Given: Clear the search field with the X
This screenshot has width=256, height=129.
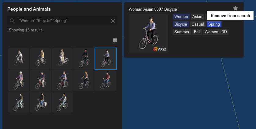Looking at the screenshot, I should pyautogui.click(x=113, y=21).
